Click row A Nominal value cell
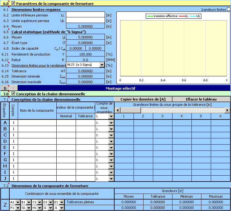This screenshot has height=211, width=231. coord(66,123)
